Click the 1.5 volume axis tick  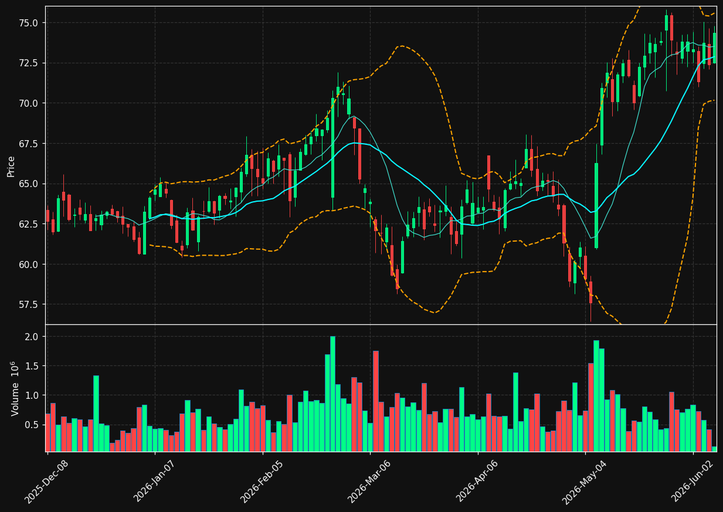point(33,366)
